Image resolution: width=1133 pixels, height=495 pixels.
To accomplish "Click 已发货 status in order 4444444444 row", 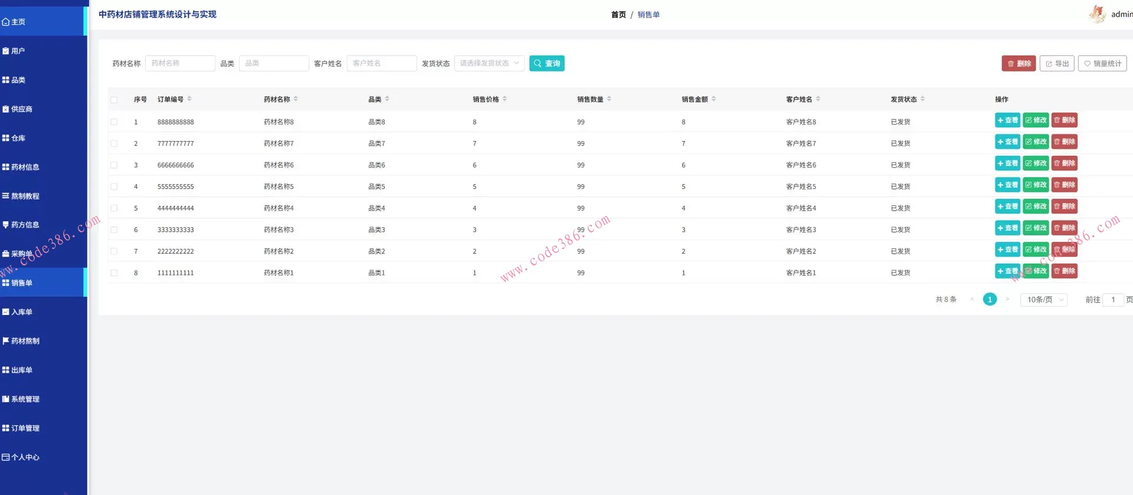I will point(900,208).
